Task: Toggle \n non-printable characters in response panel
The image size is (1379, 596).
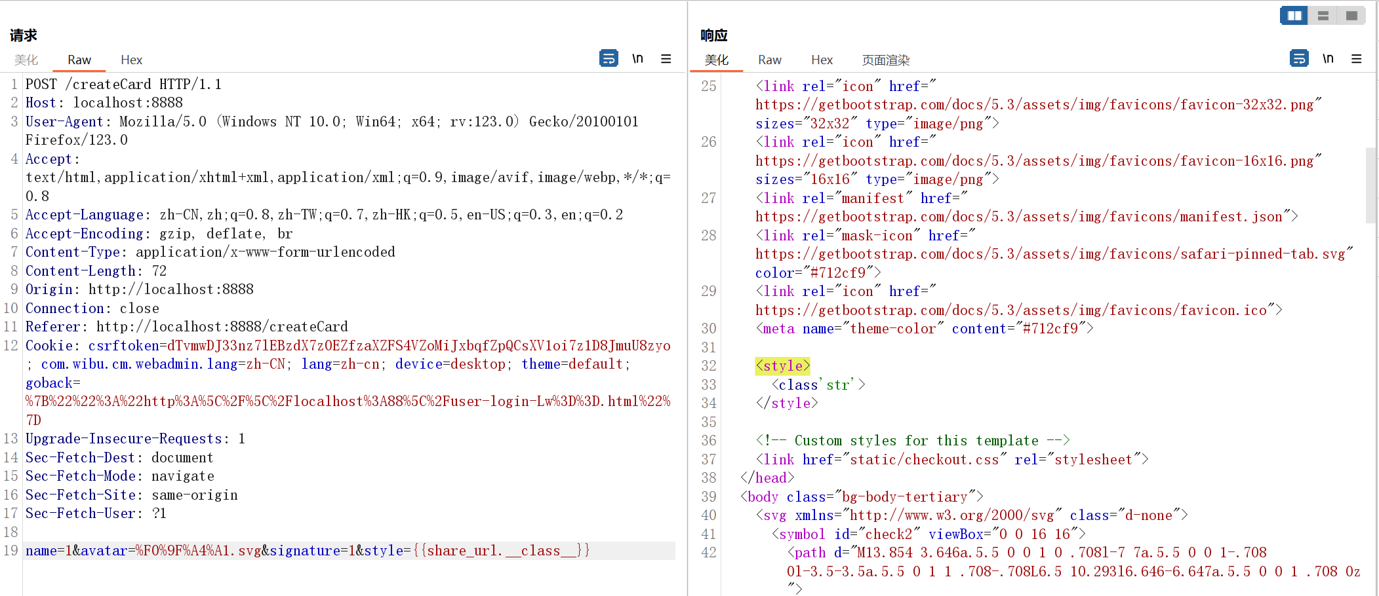Action: coord(1328,58)
